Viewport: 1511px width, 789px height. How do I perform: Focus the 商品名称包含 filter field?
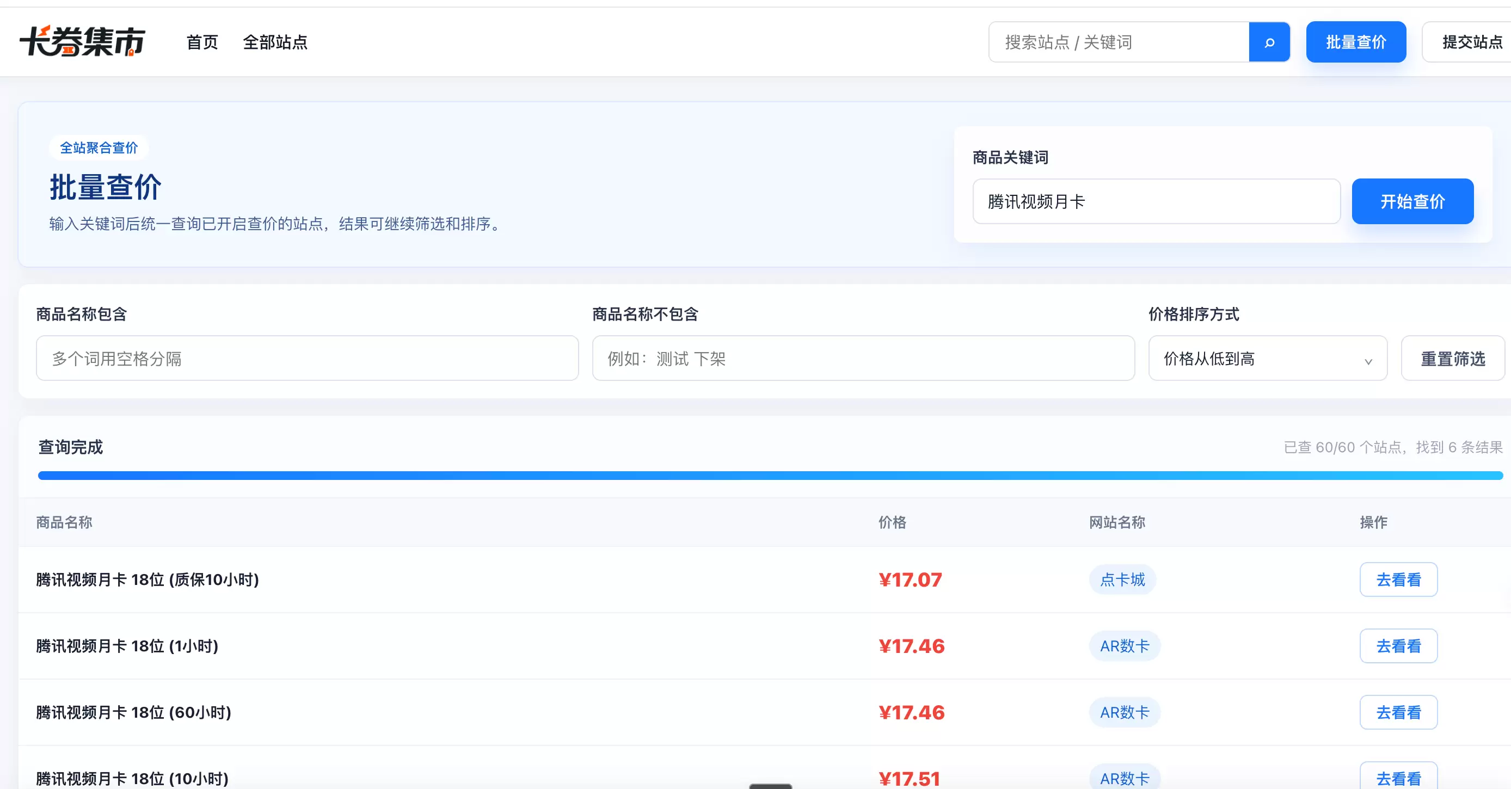click(x=308, y=358)
